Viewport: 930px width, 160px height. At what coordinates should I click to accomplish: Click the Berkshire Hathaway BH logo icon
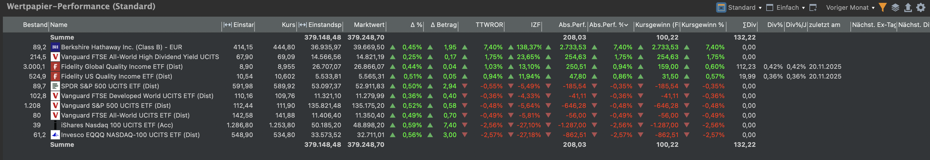click(x=55, y=47)
